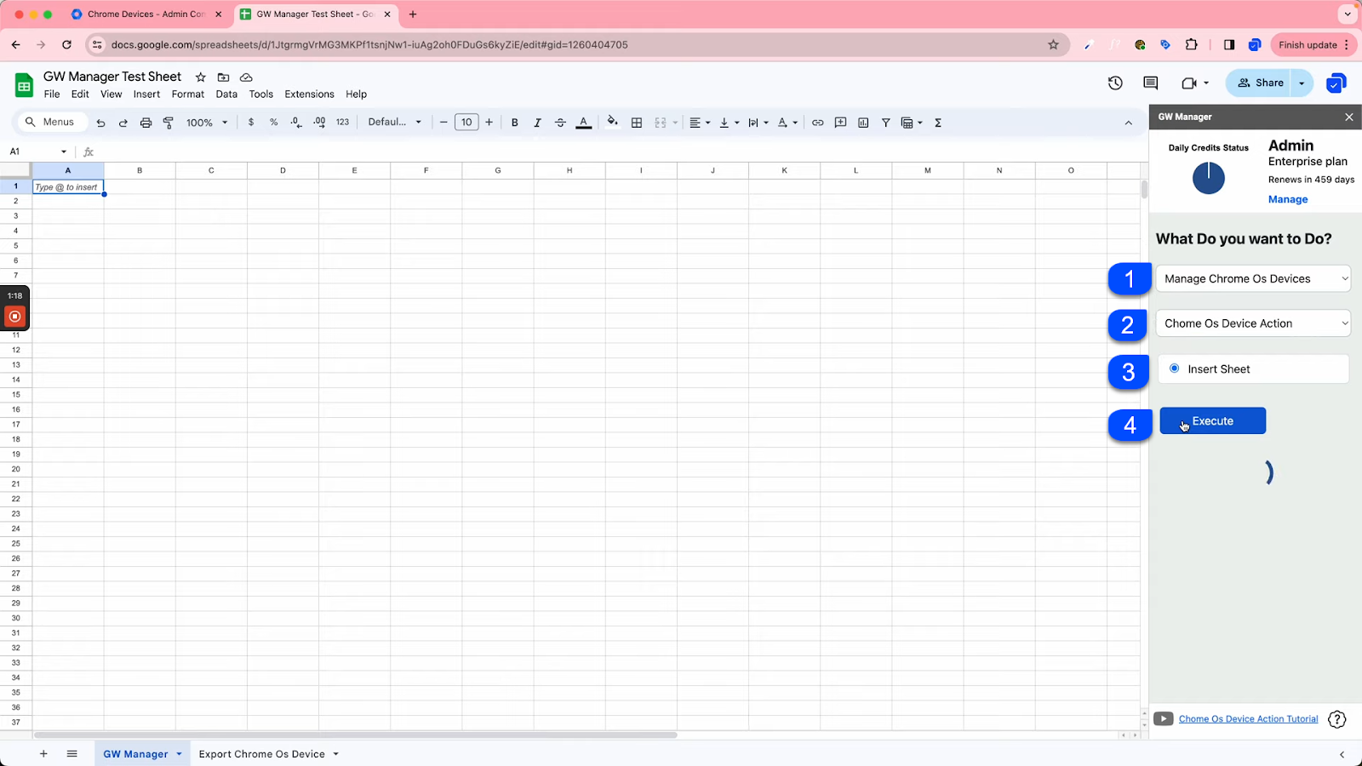
Task: Open text wrapping dropdown
Action: [758, 123]
